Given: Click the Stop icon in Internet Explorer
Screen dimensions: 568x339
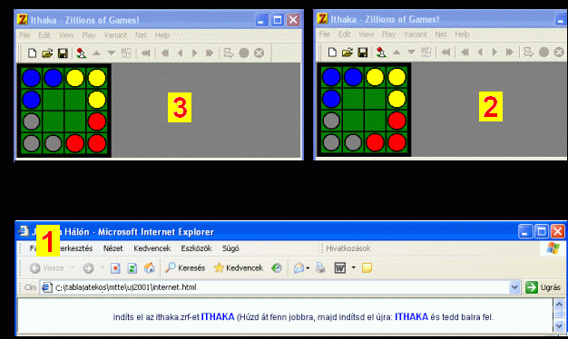Looking at the screenshot, I should [115, 268].
